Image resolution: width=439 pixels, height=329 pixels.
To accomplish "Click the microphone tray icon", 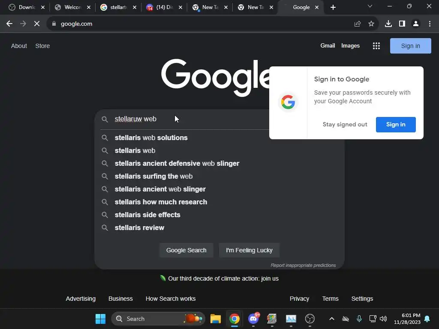I will pos(359,319).
